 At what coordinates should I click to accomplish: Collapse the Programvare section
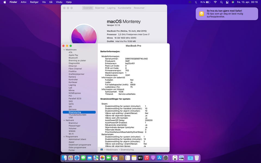64,137
